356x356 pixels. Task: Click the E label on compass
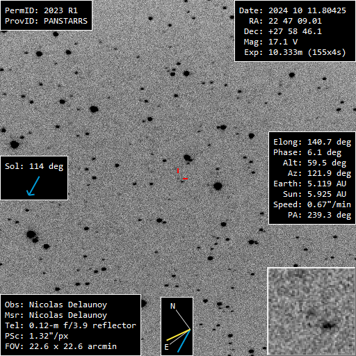click(x=166, y=347)
